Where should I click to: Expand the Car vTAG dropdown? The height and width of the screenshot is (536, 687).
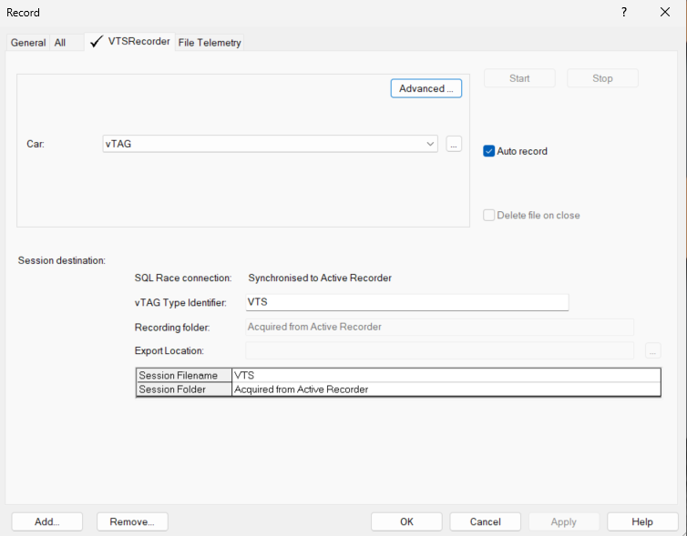click(430, 144)
